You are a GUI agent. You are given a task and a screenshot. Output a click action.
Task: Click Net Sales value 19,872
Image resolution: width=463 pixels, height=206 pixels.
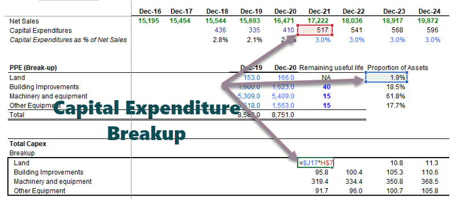tap(428, 21)
